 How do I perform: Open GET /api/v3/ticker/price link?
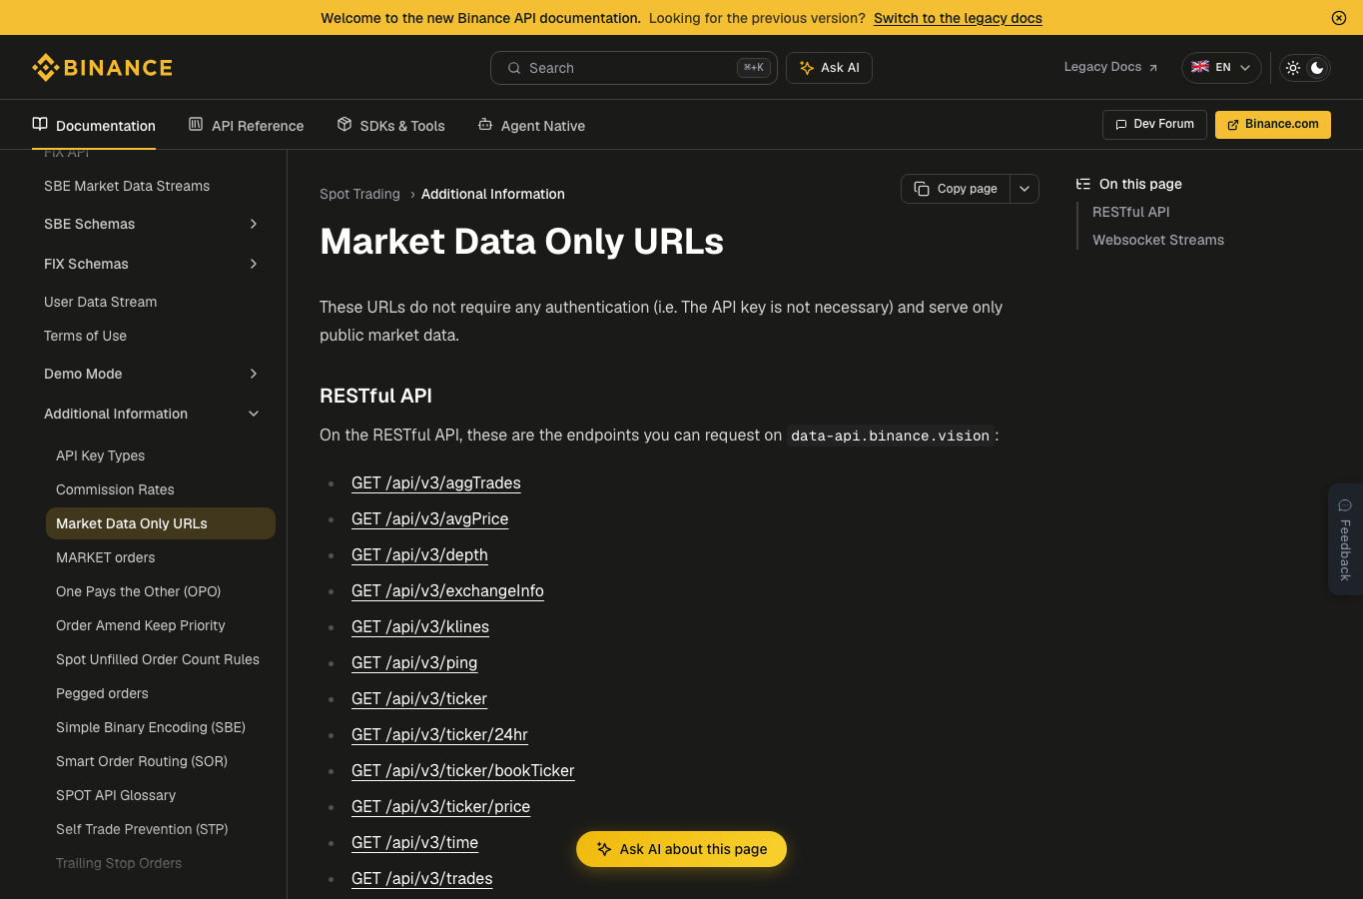click(440, 807)
